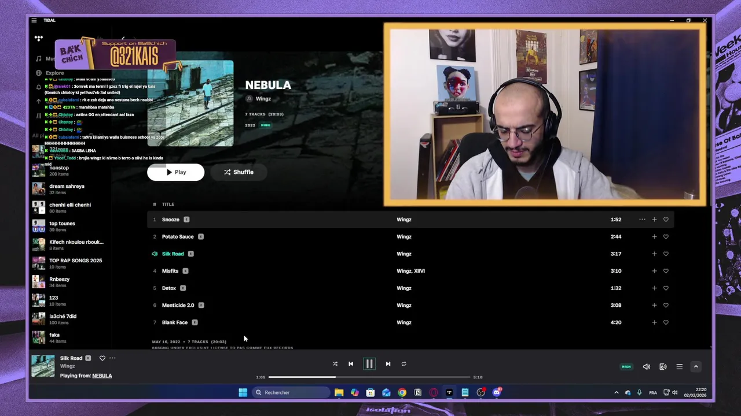This screenshot has height=416, width=741.
Task: Go back to the previous track
Action: click(351, 364)
